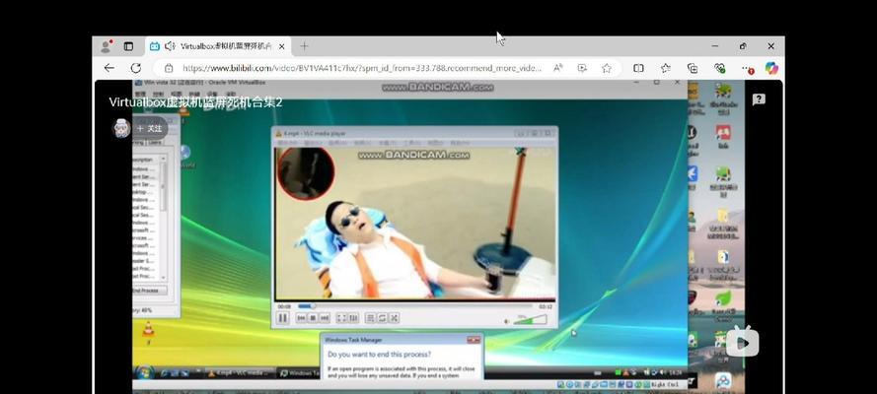The height and width of the screenshot is (394, 877).
Task: Adjust the VLC volume slider
Action: [530, 319]
